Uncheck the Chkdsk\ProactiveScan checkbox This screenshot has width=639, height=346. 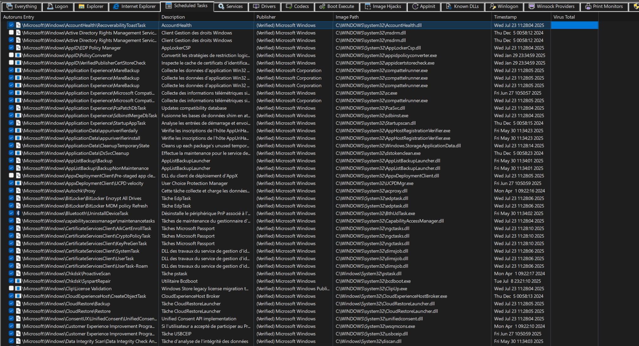(x=11, y=273)
